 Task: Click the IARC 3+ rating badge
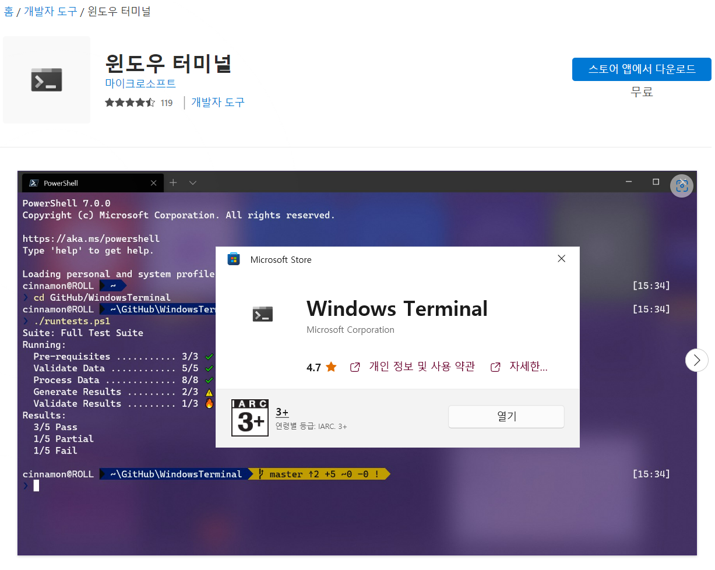(250, 418)
